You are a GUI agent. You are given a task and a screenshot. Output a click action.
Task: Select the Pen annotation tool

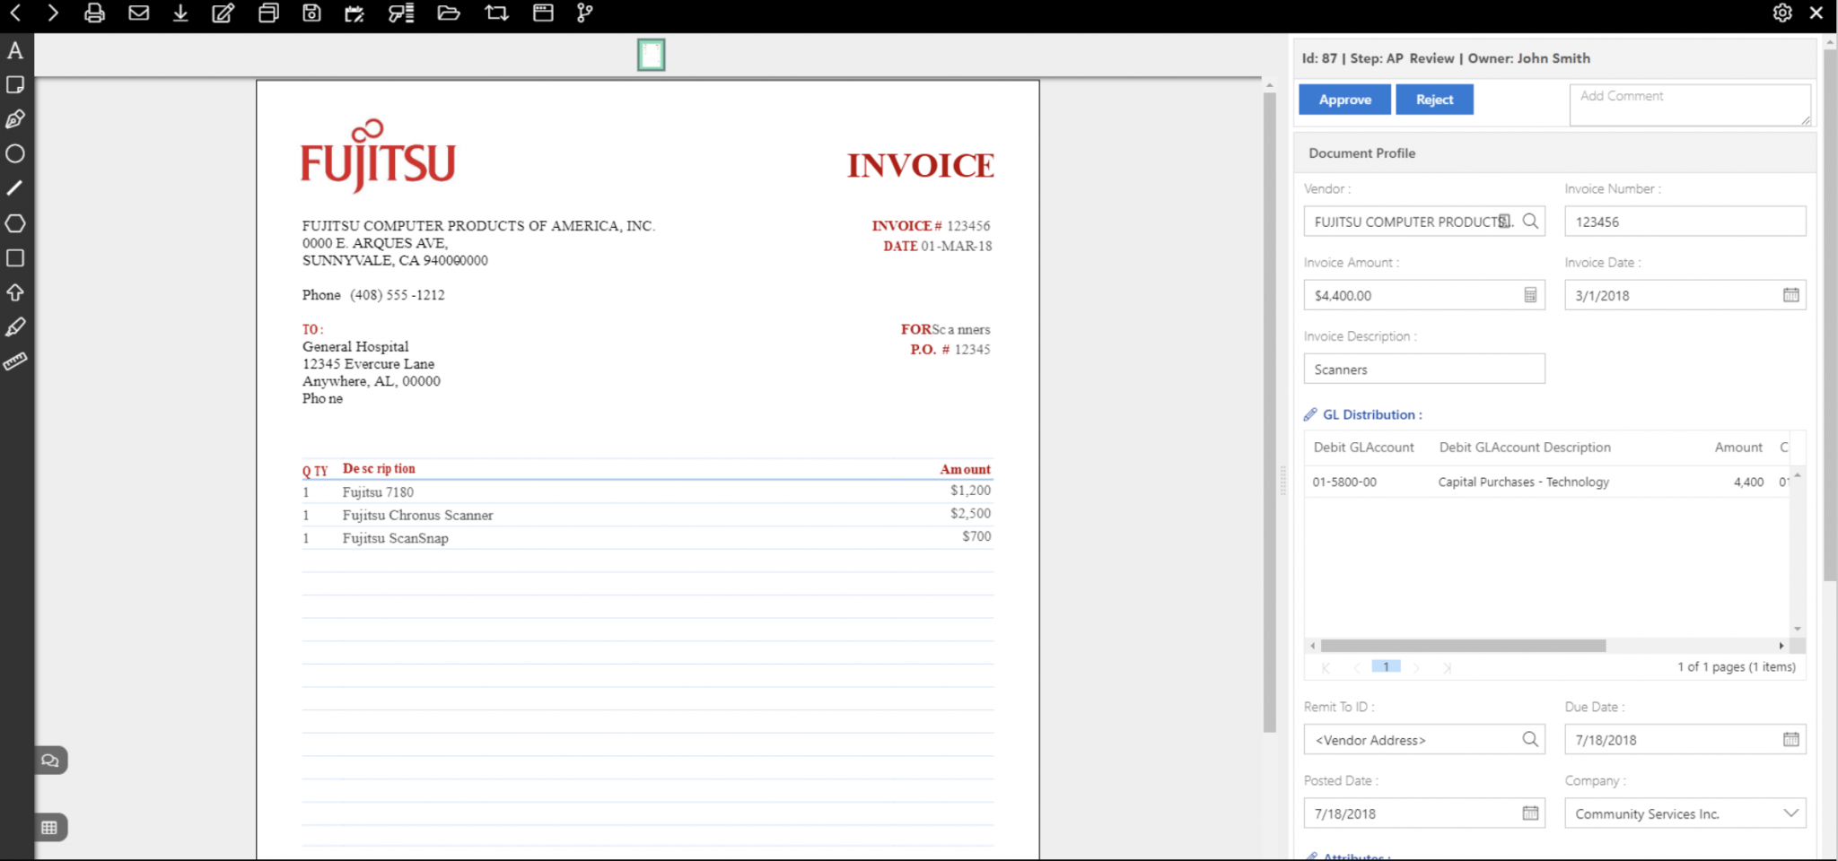tap(14, 119)
